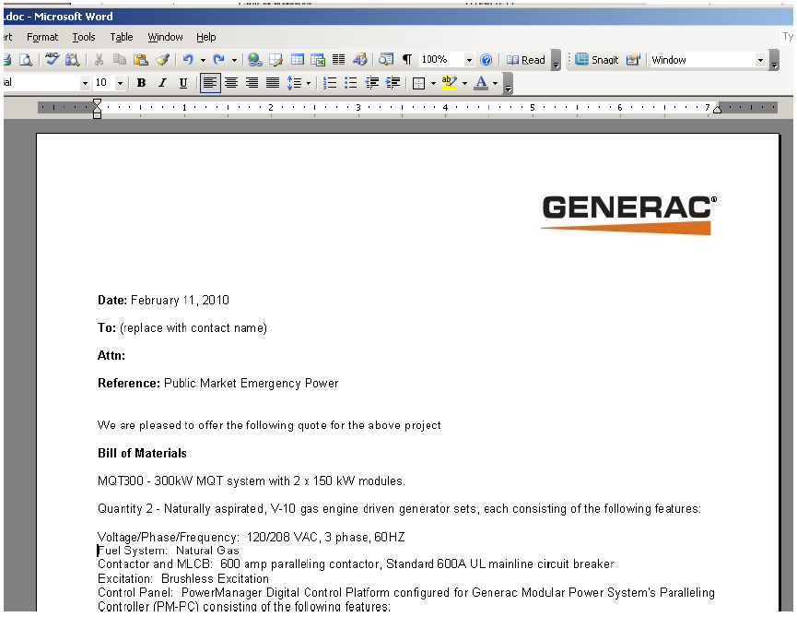Open the Document Map icon
797x617 pixels.
(x=386, y=60)
